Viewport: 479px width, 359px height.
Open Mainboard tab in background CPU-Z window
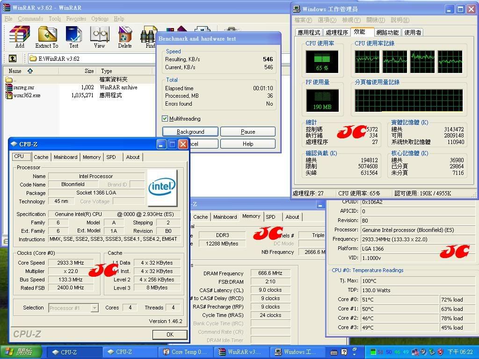click(x=225, y=217)
